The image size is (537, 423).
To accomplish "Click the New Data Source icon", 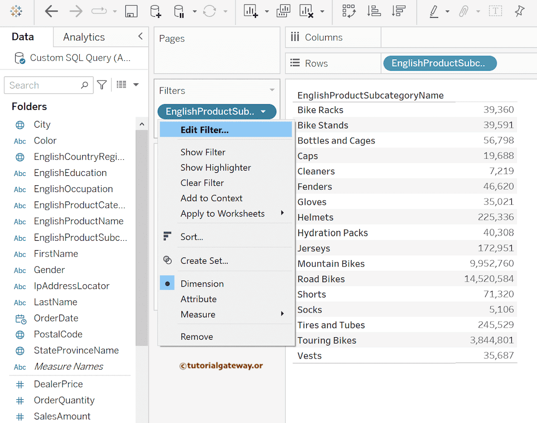I will point(156,12).
